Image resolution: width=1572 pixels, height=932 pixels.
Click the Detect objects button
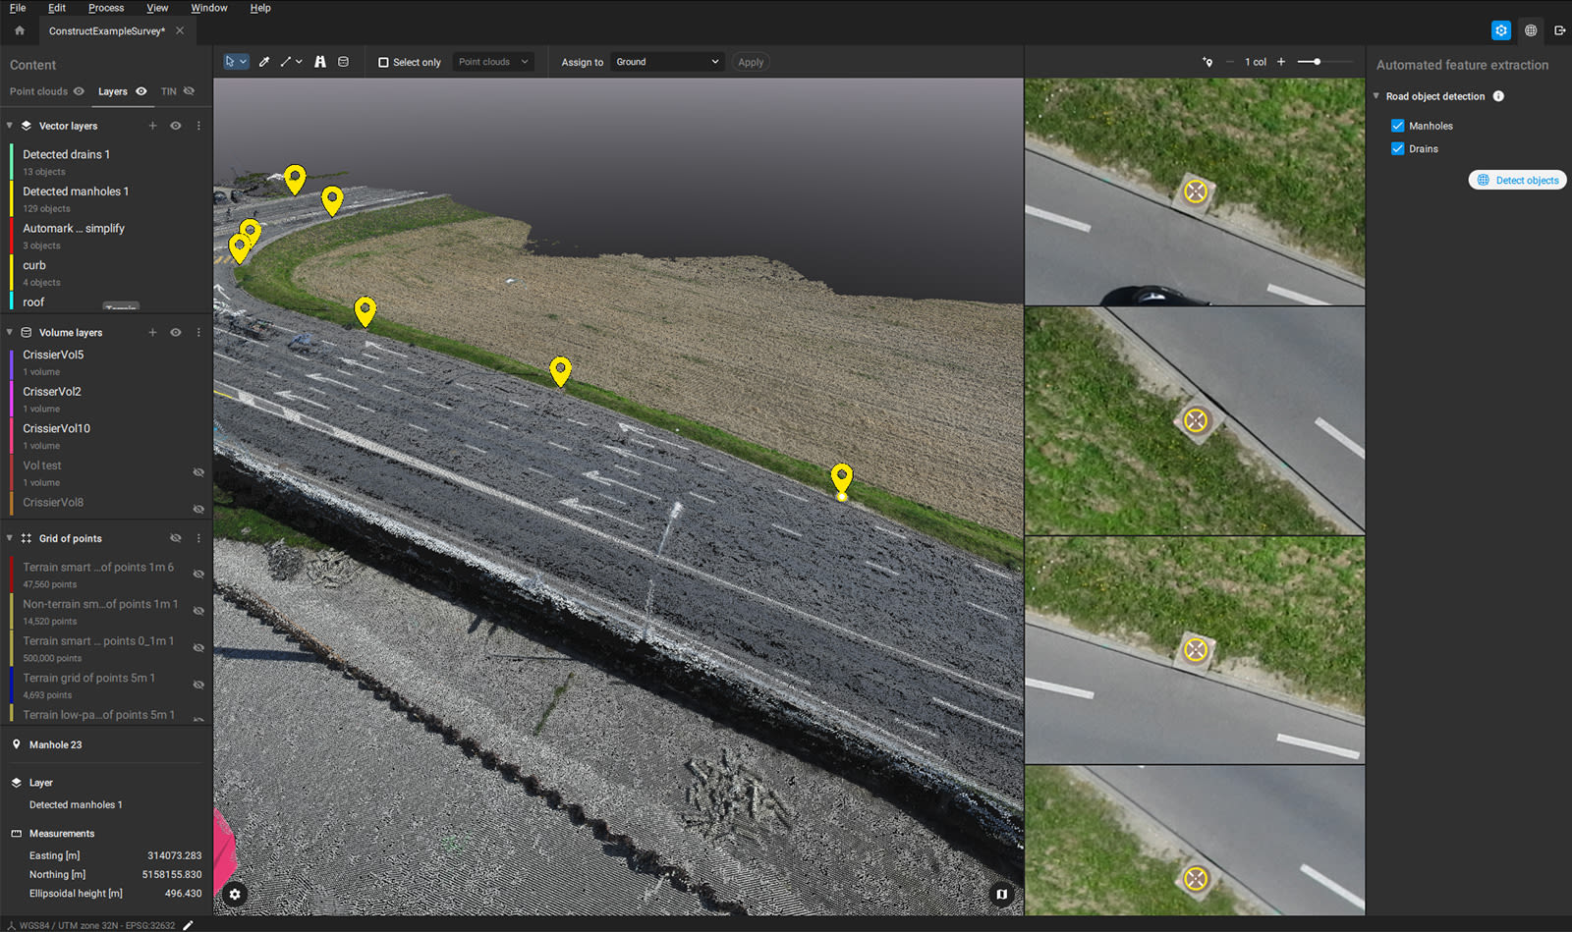pyautogui.click(x=1517, y=180)
